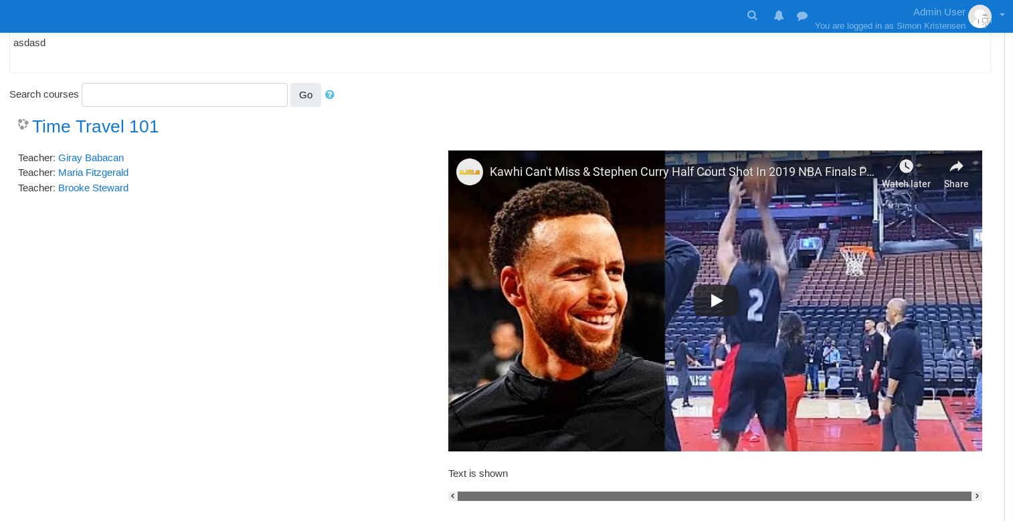This screenshot has height=521, width=1013.
Task: Open the messages speech bubble icon
Action: (802, 16)
